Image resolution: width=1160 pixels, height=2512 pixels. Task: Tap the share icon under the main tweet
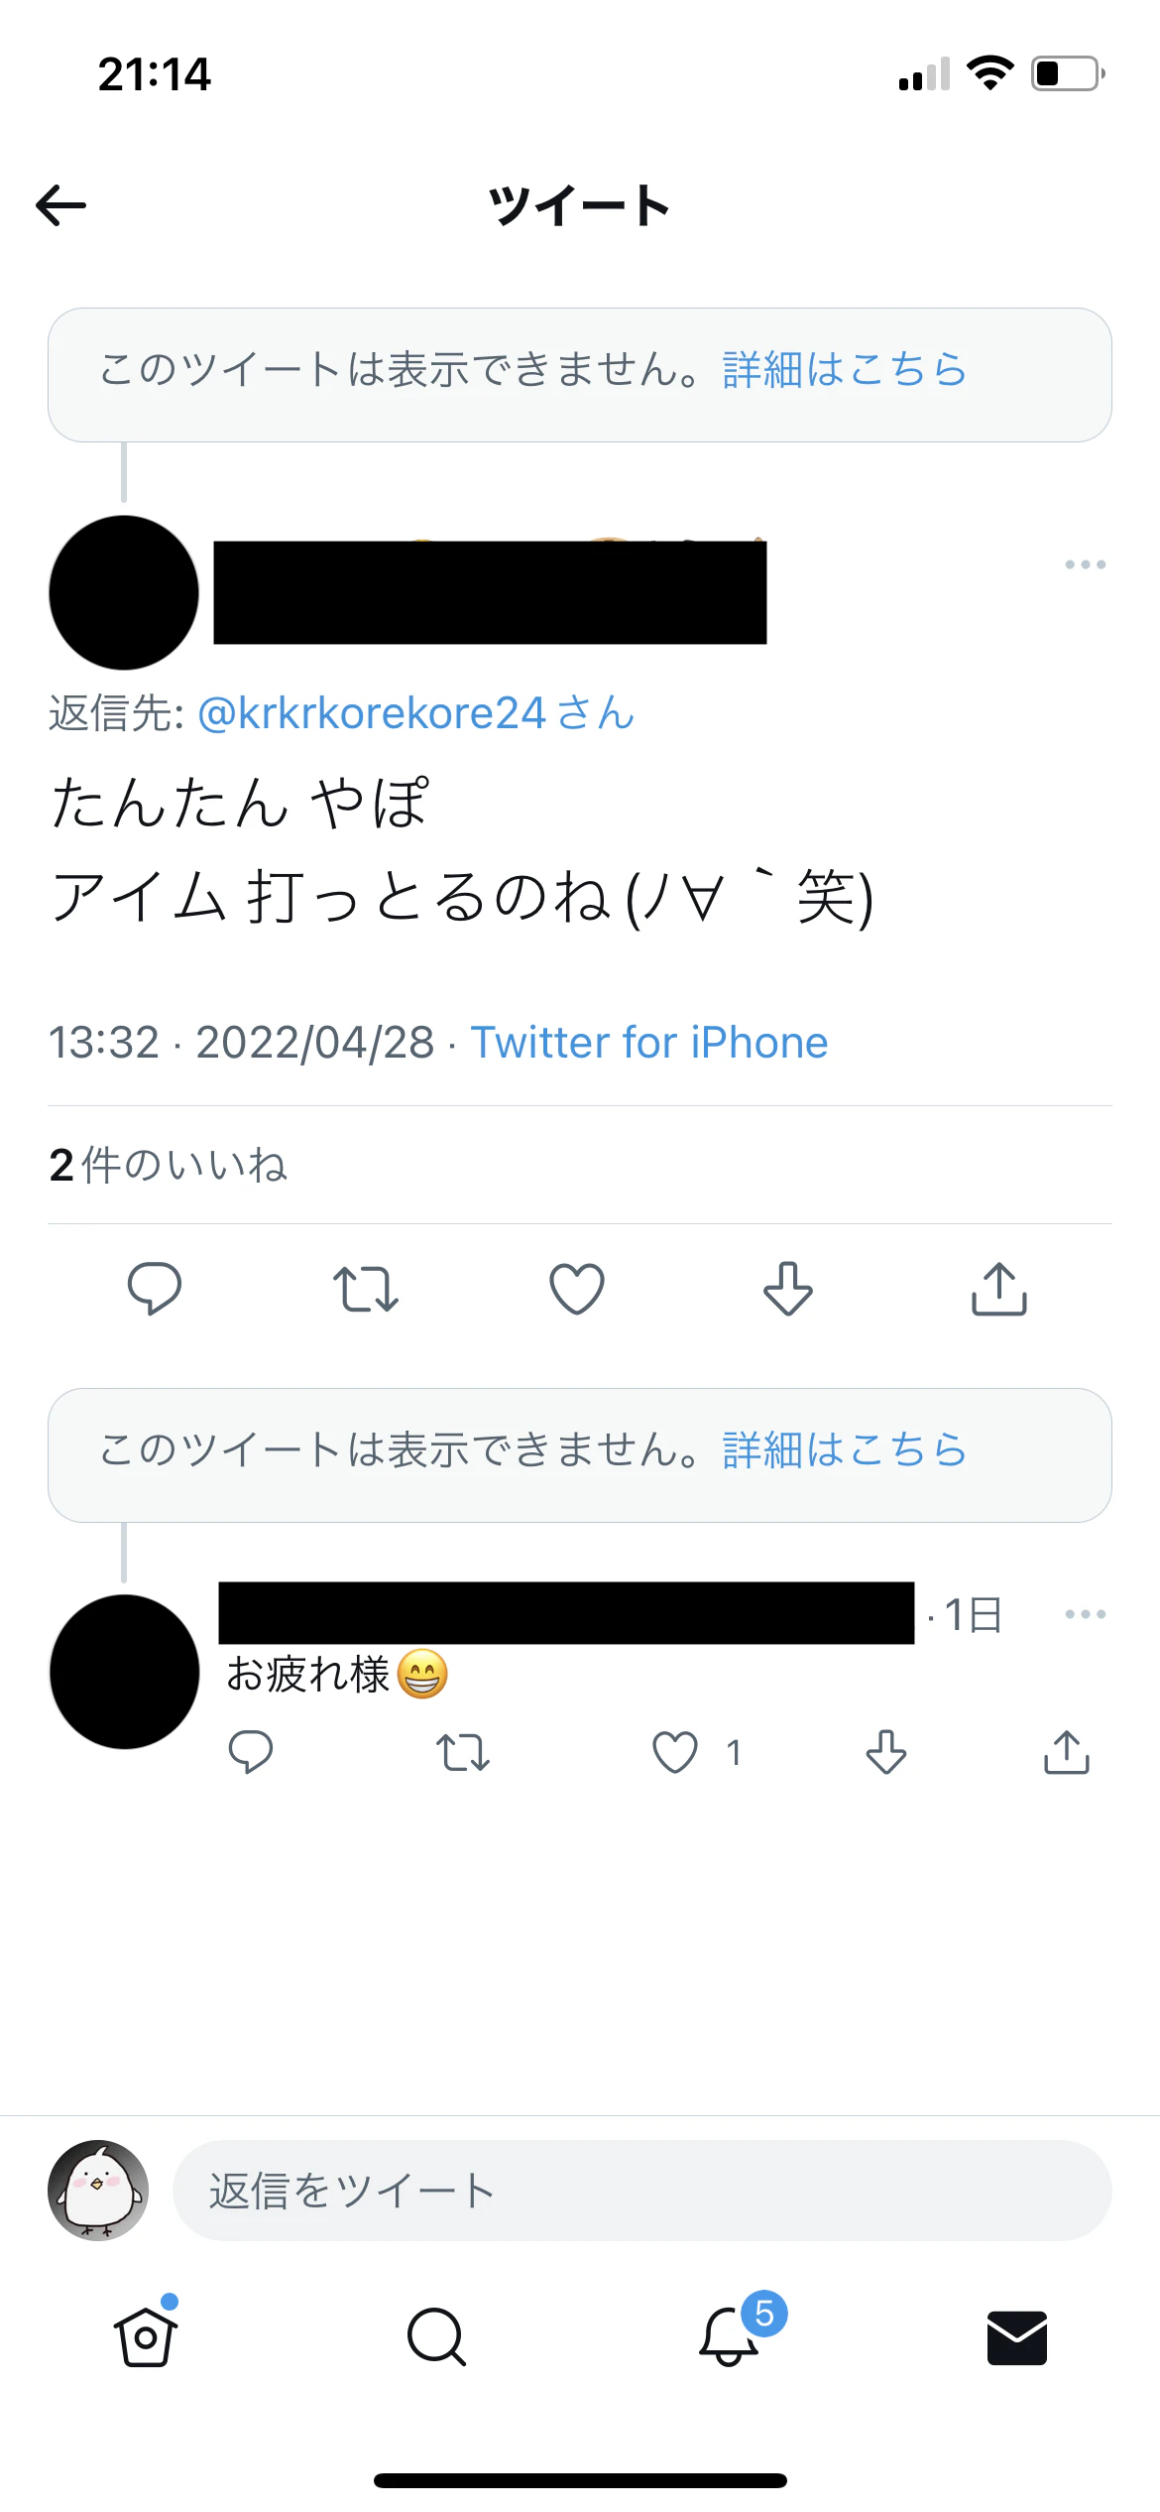click(997, 1290)
